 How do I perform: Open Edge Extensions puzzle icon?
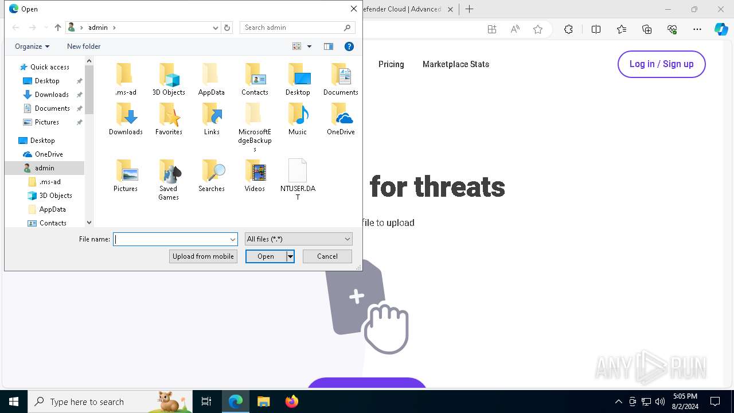pyautogui.click(x=568, y=29)
